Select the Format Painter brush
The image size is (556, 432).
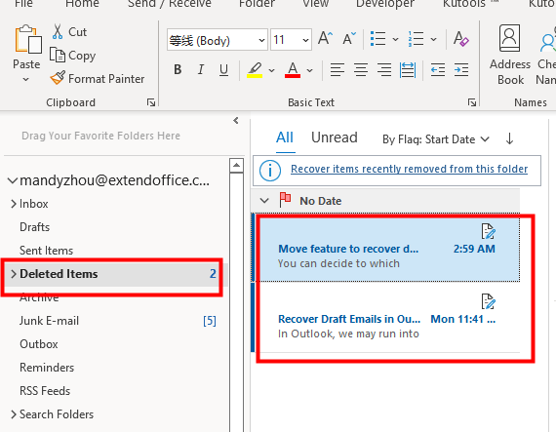[58, 78]
